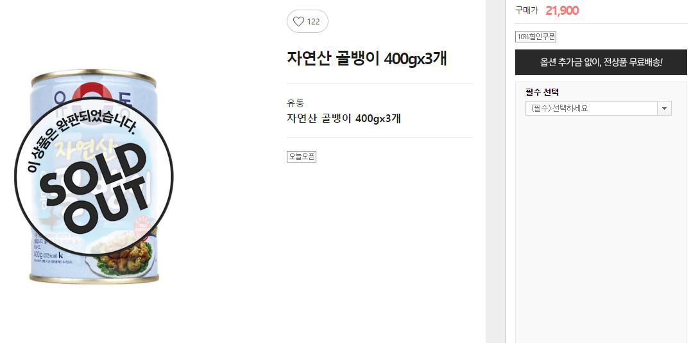Click the 10%할인쿠폰 coupon badge
Screen dimensions: 691x343
[536, 37]
